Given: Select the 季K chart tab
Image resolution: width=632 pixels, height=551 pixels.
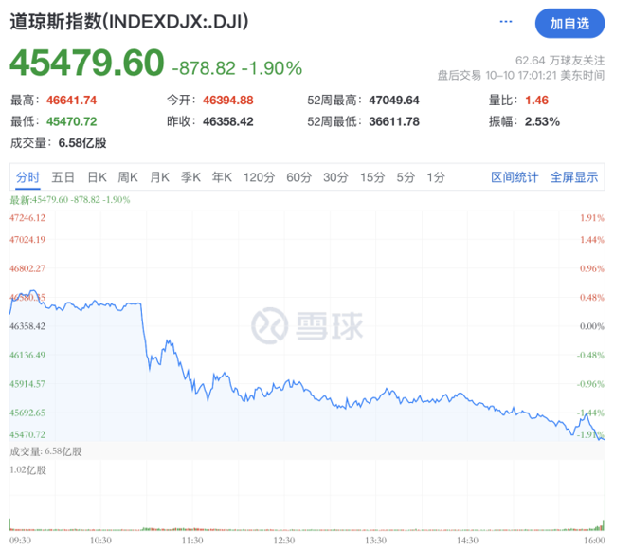Looking at the screenshot, I should point(190,177).
